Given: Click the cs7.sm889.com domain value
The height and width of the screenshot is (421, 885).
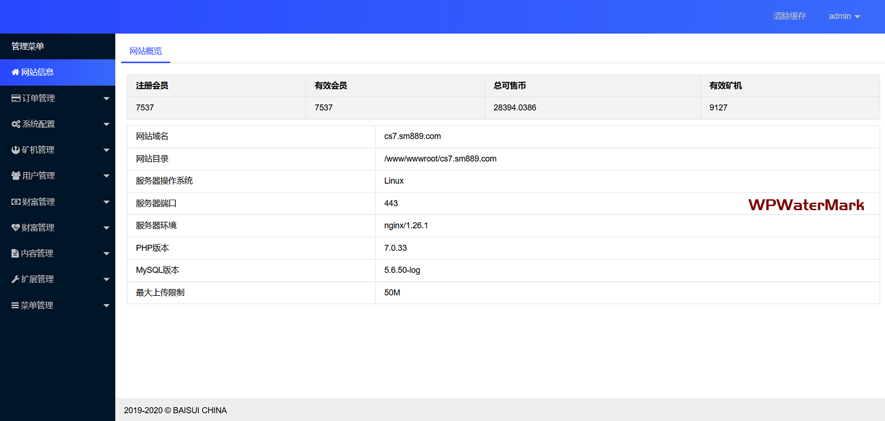Looking at the screenshot, I should [x=413, y=137].
